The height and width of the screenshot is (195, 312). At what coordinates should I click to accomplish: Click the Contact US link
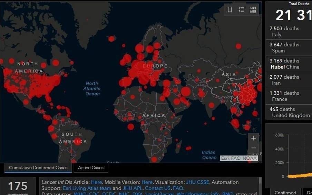[x=158, y=188]
